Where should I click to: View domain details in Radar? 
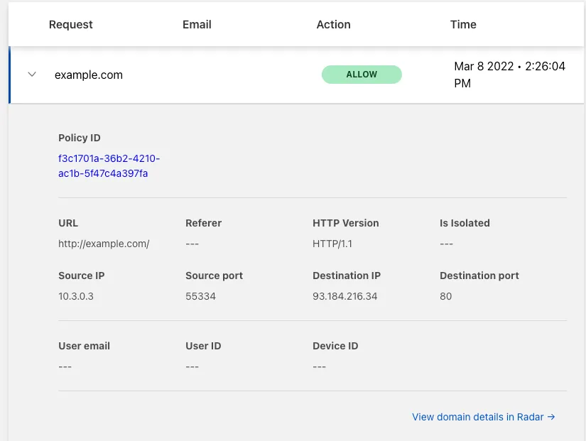click(x=477, y=417)
